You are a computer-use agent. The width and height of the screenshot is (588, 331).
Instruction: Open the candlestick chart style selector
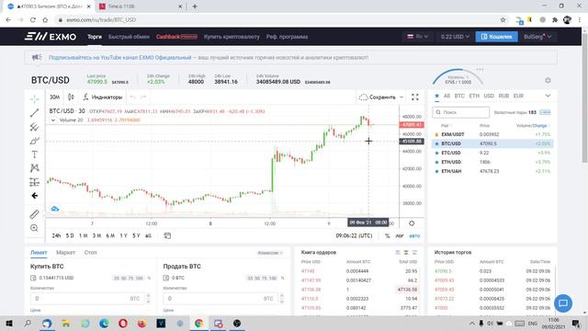pos(71,97)
